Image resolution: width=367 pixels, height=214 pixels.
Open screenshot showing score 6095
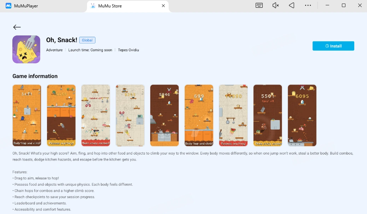[302, 115]
